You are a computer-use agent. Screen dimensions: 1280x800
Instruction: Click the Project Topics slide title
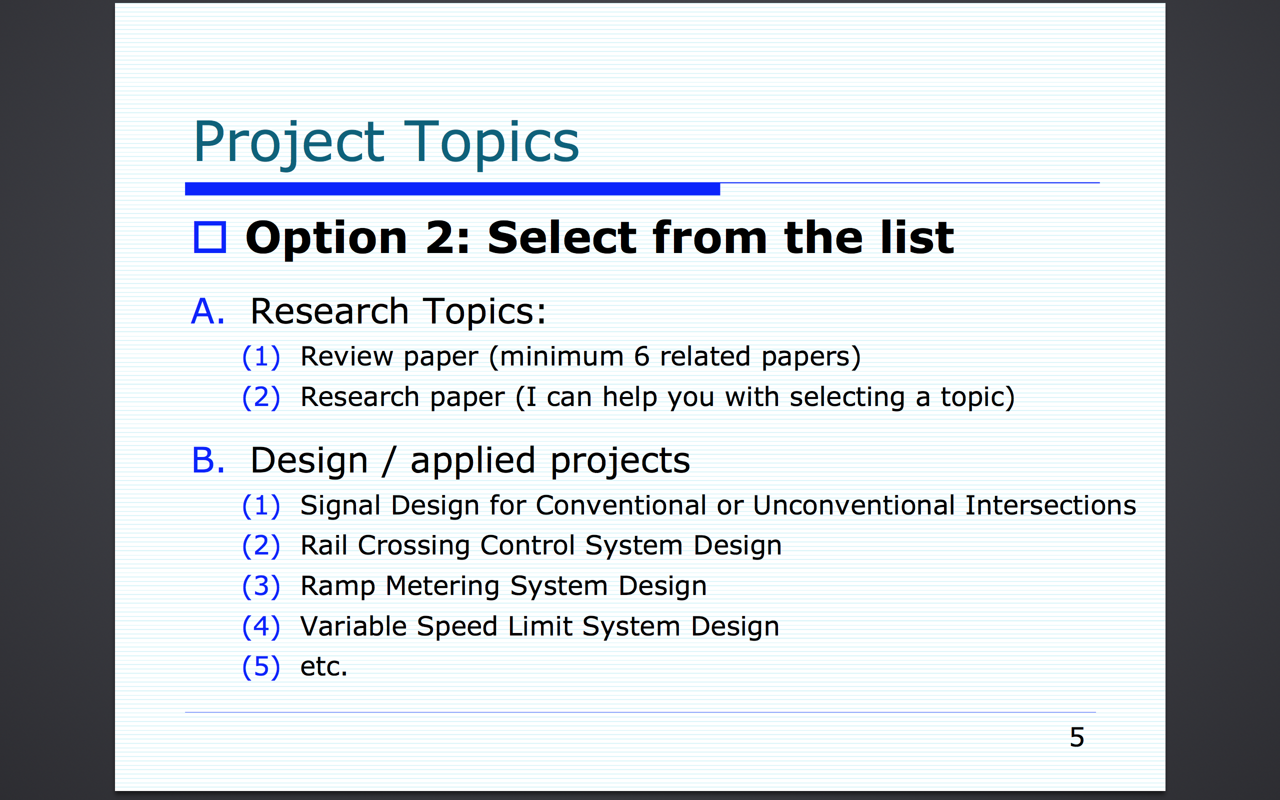(386, 143)
